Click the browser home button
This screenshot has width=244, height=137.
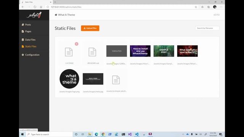(41, 7)
